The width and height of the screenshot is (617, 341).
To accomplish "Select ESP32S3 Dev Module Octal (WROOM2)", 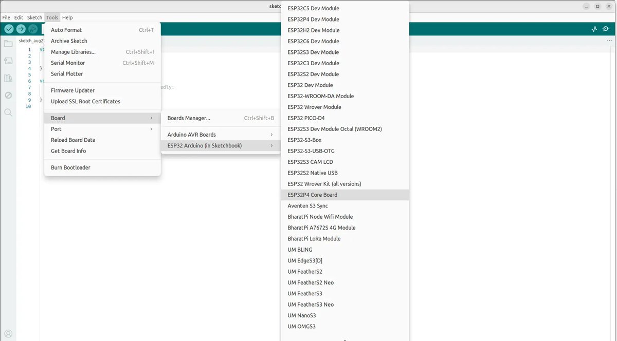I will click(x=345, y=129).
